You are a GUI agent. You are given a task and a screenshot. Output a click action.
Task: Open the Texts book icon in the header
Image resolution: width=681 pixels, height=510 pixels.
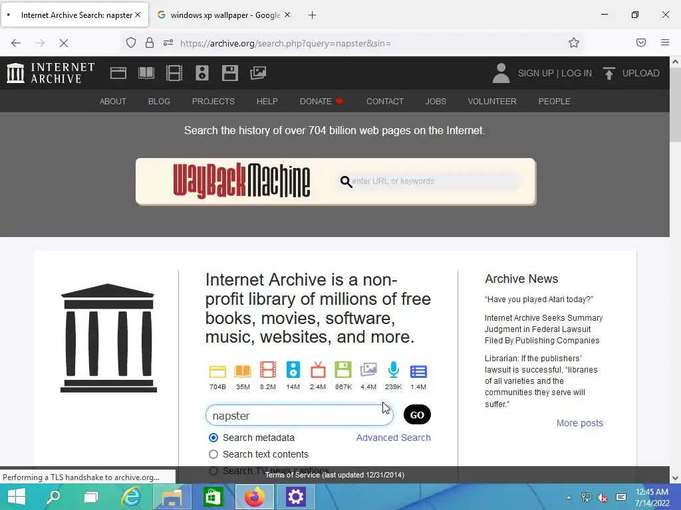[x=146, y=73]
